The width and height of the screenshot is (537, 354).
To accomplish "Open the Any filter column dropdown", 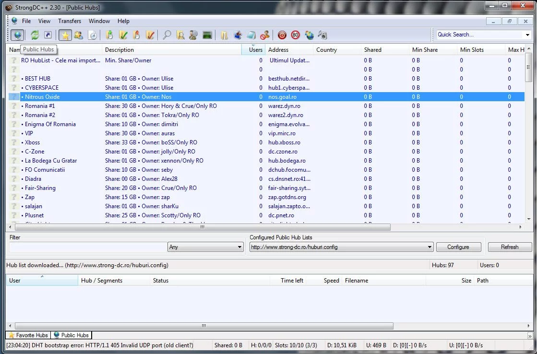I will tap(205, 247).
